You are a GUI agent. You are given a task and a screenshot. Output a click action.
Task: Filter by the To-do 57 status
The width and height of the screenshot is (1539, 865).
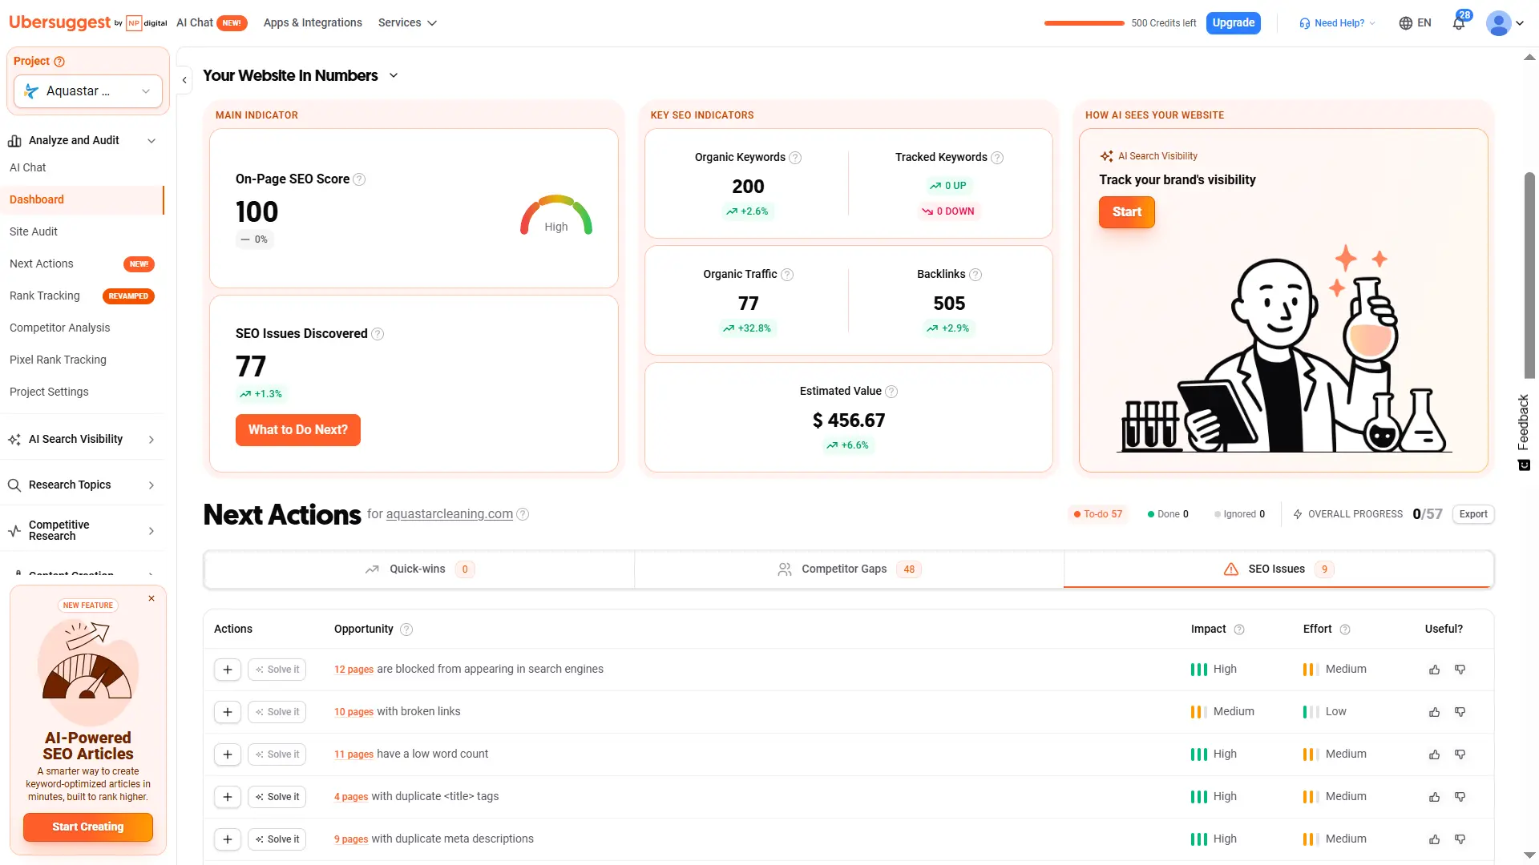pos(1097,514)
